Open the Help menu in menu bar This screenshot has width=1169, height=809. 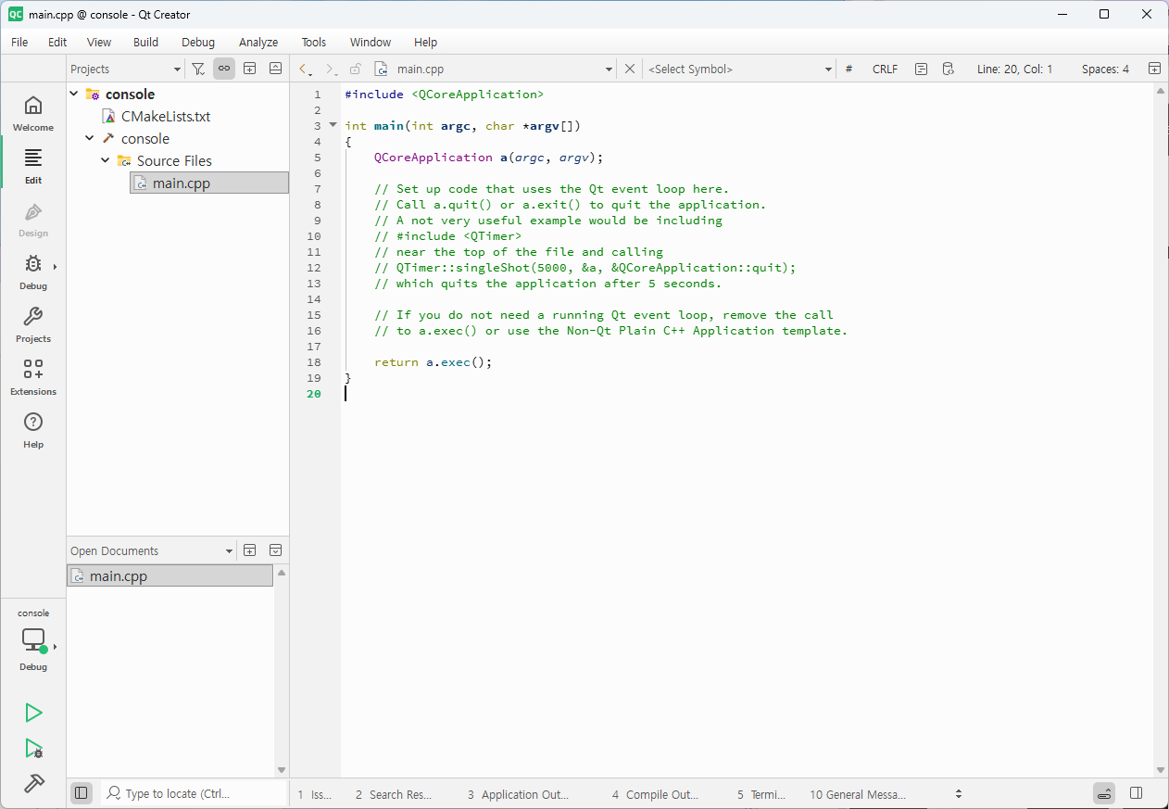[x=425, y=42]
